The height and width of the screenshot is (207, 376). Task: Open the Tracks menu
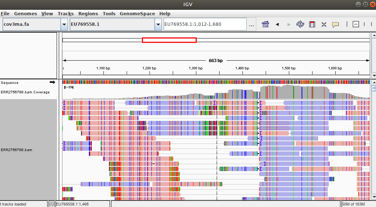pyautogui.click(x=65, y=14)
